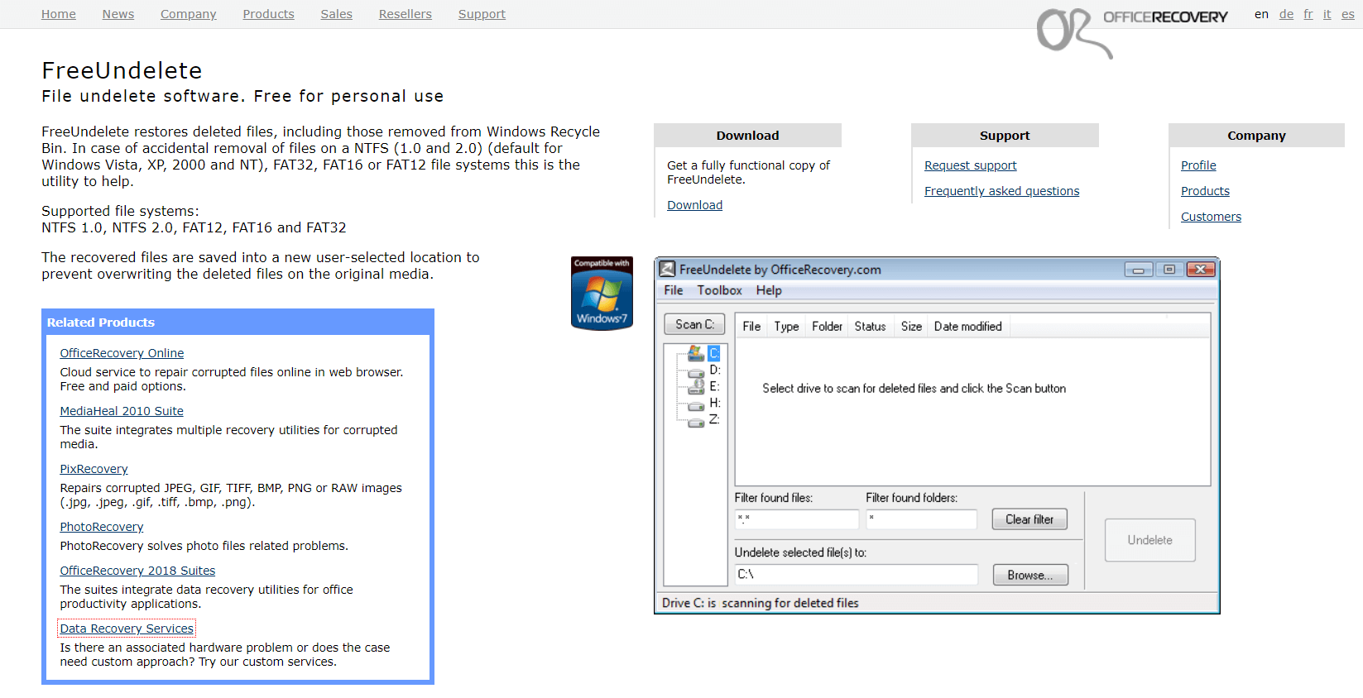The width and height of the screenshot is (1363, 698).
Task: Sort by the Status column header
Action: pyautogui.click(x=870, y=327)
